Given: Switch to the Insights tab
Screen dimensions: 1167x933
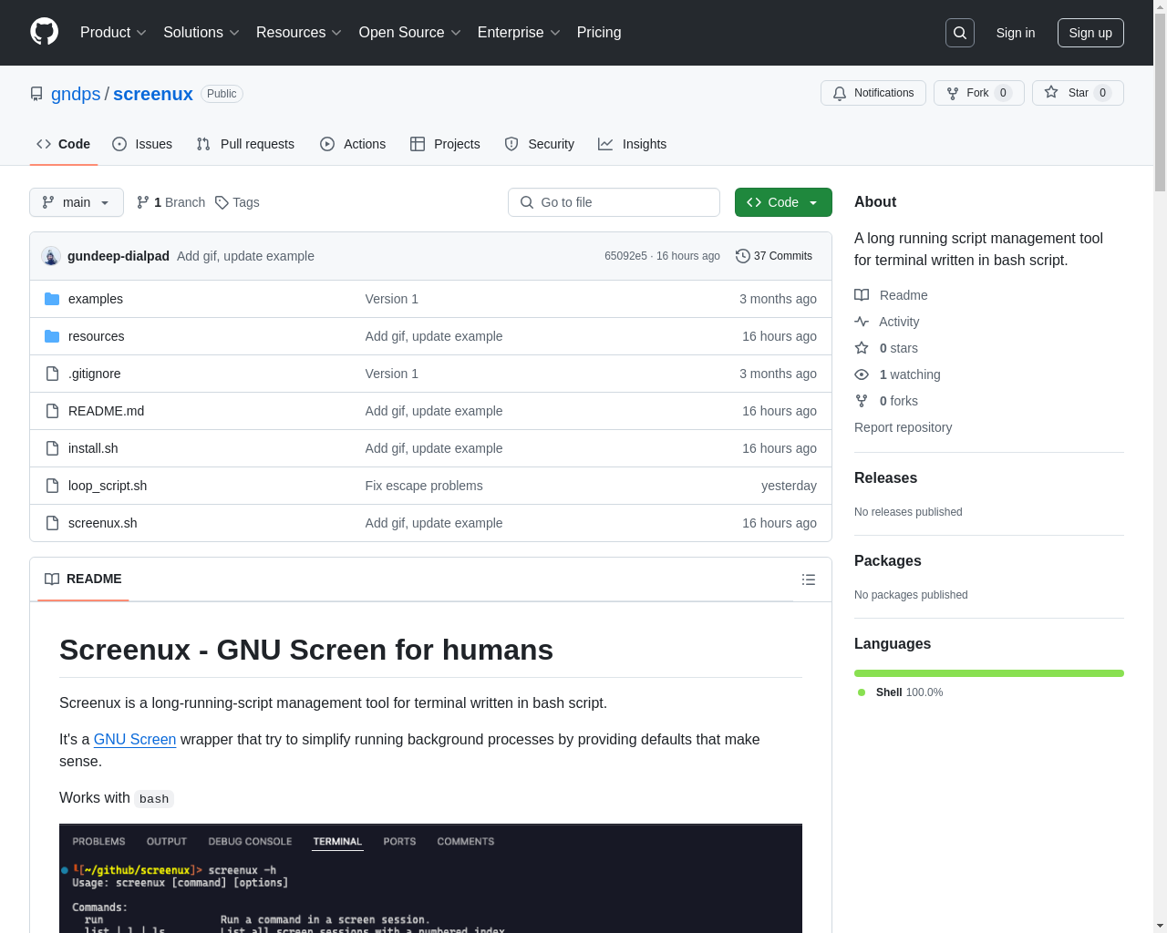Looking at the screenshot, I should (633, 144).
